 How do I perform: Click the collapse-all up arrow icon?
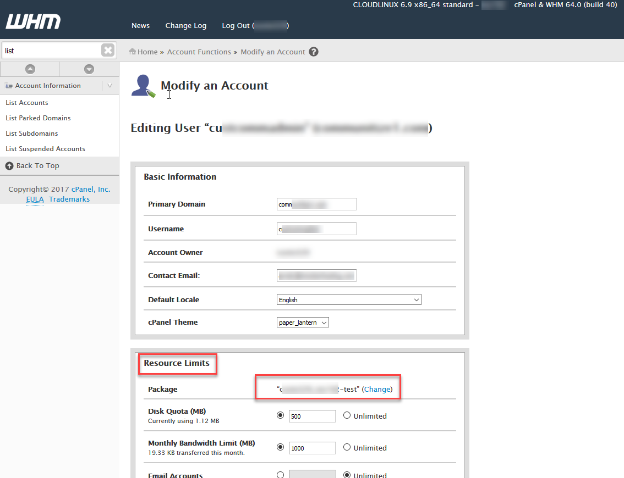[30, 69]
